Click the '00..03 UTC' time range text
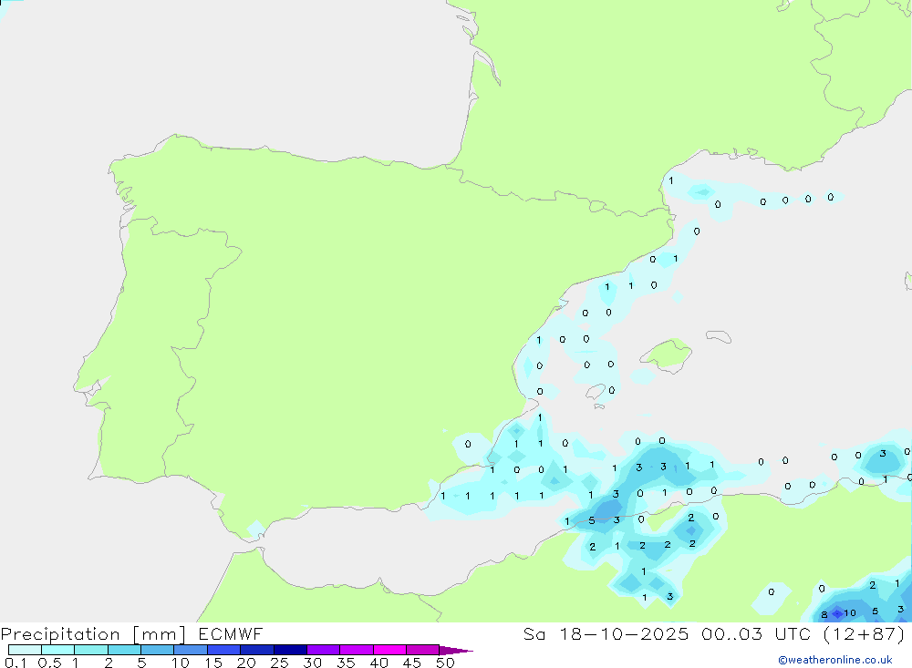Image resolution: width=912 pixels, height=668 pixels. click(755, 633)
